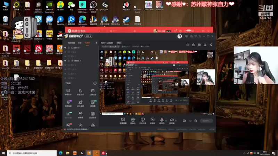
Task: Select the 图片 5 source row
Action: point(81,73)
